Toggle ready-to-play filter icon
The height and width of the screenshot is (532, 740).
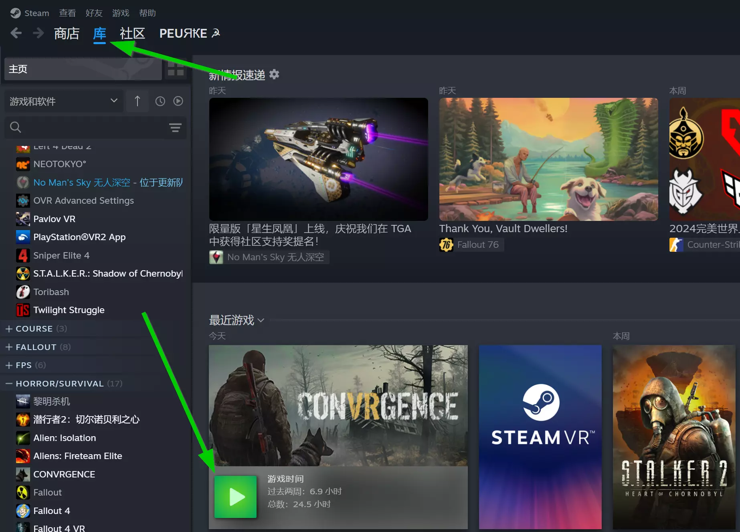click(x=178, y=101)
